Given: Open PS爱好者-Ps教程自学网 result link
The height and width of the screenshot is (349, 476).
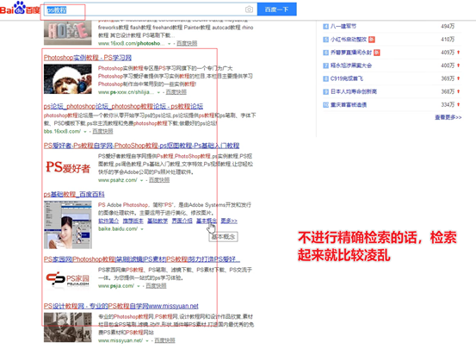Looking at the screenshot, I should click(x=141, y=146).
